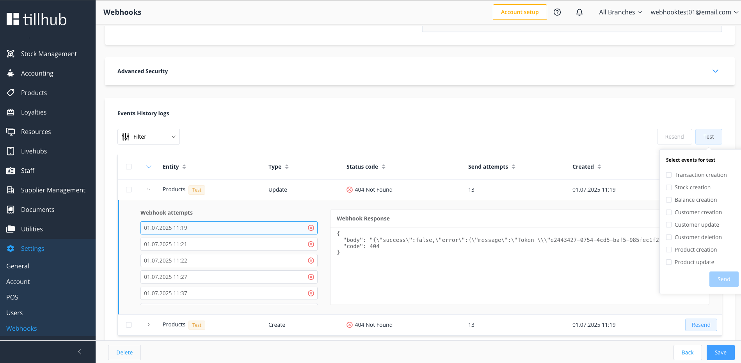741x363 pixels.
Task: Click the Documents icon in sidebar
Action: [x=11, y=210]
